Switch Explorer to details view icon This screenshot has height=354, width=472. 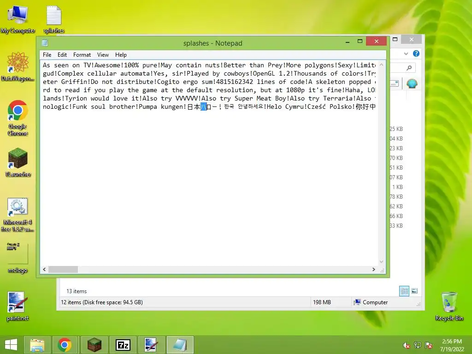click(x=404, y=291)
